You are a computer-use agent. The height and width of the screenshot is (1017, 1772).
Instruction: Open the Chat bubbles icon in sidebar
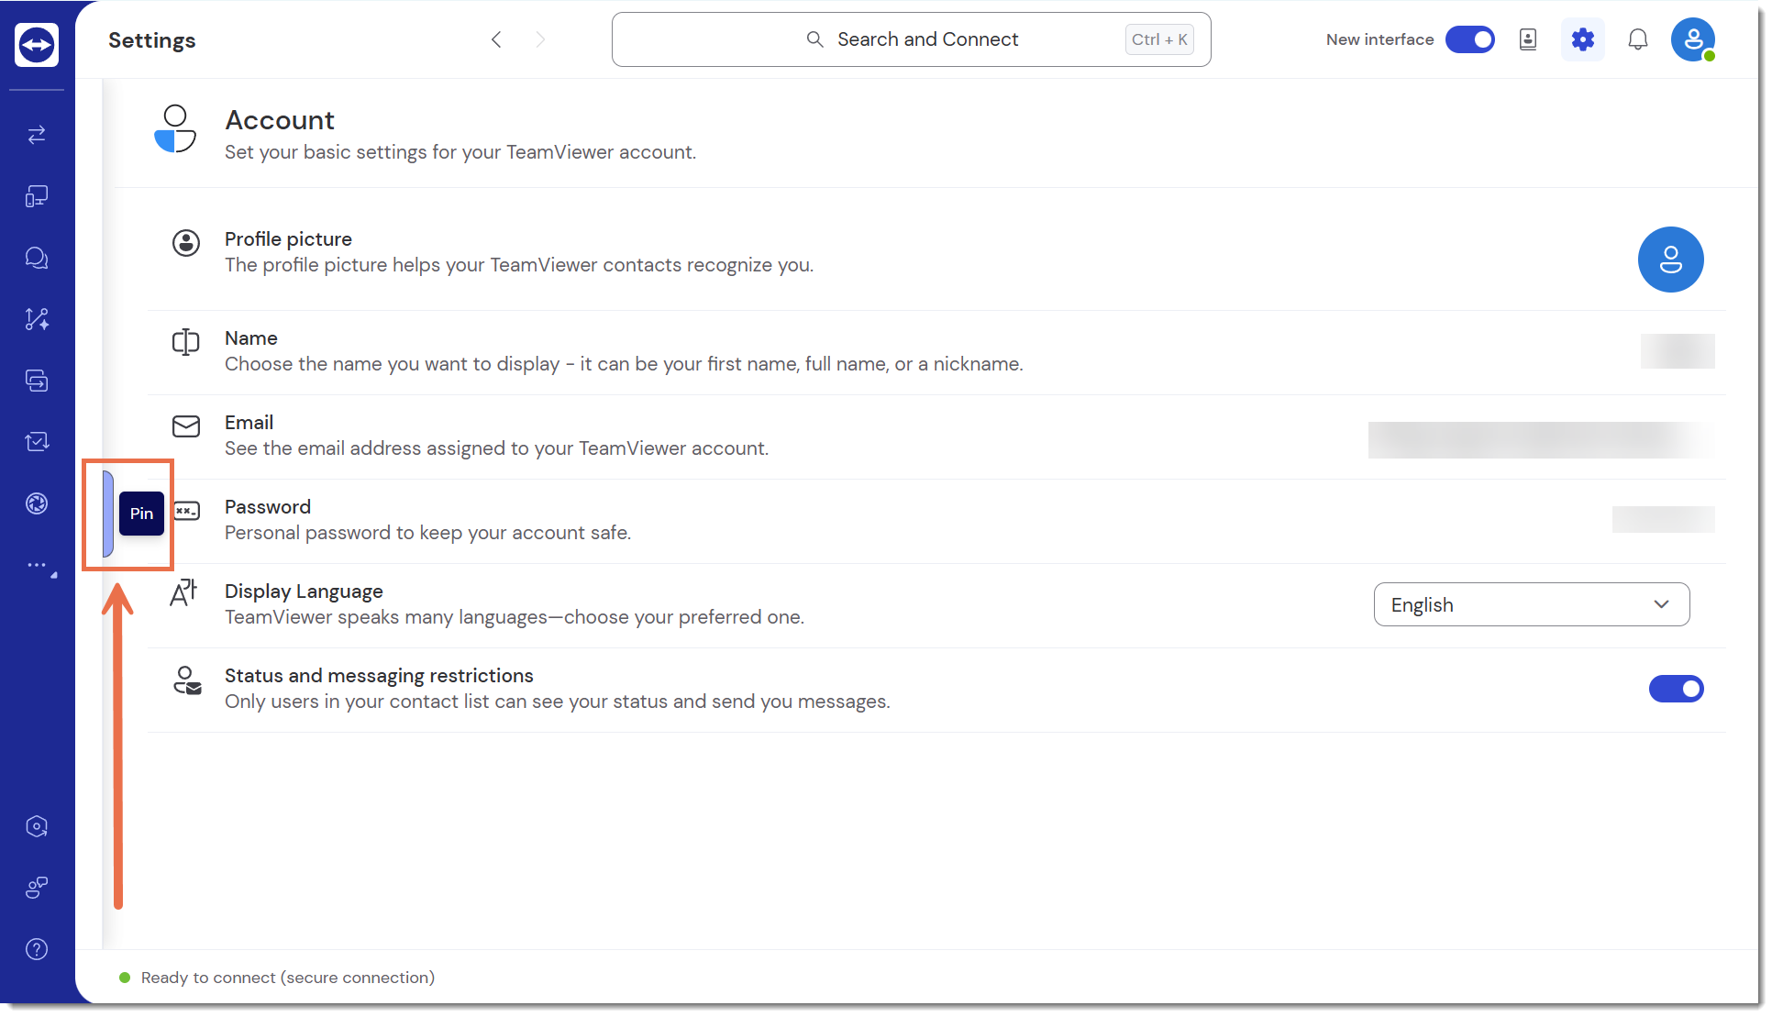[37, 258]
